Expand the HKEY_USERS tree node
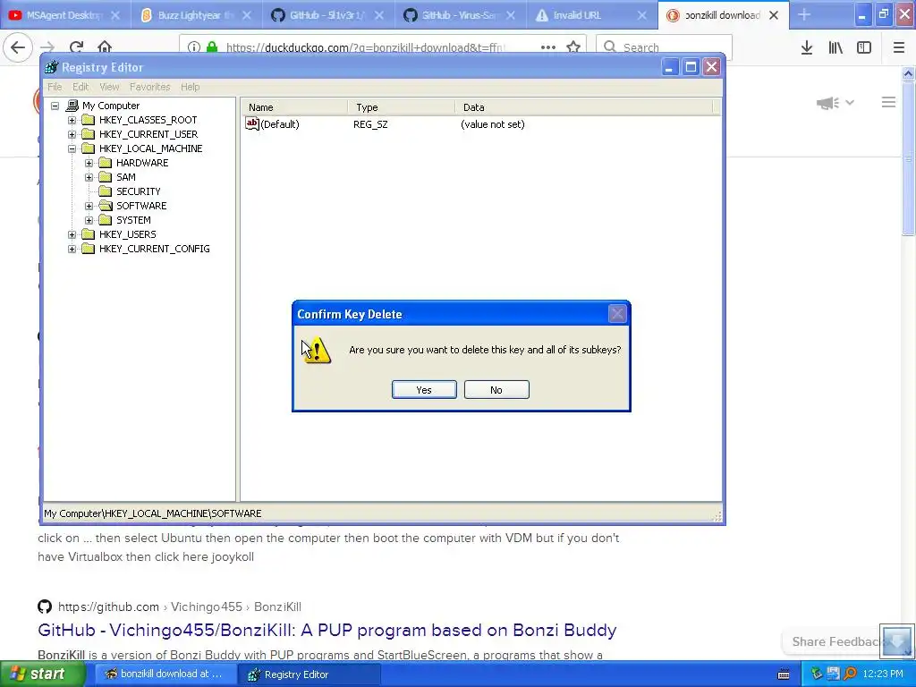The image size is (916, 687). 72,235
